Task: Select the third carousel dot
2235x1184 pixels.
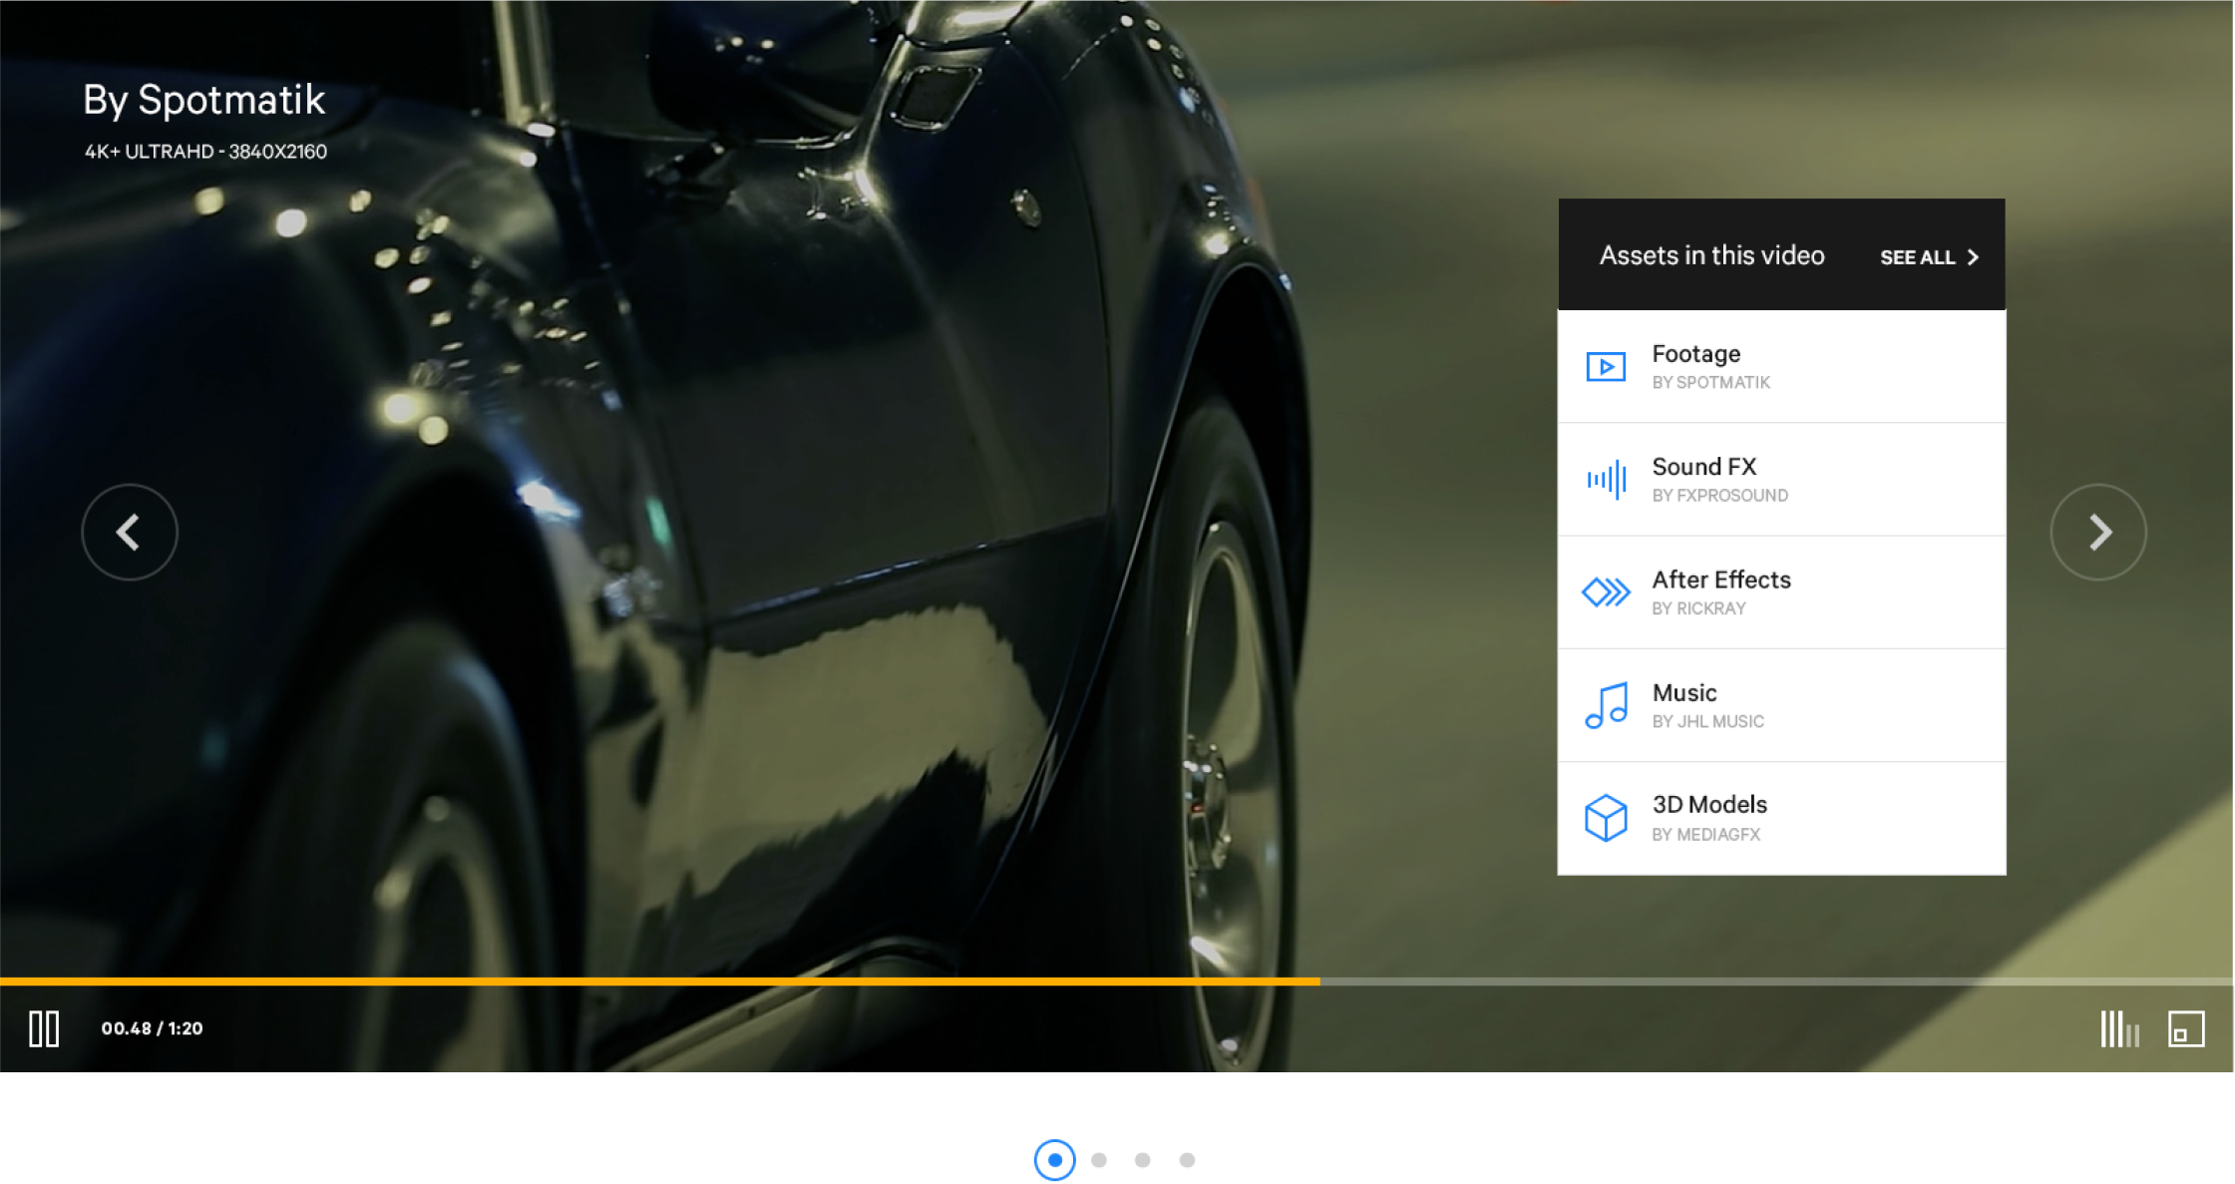Action: (1143, 1160)
